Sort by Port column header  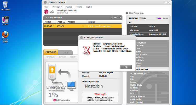point(61,22)
